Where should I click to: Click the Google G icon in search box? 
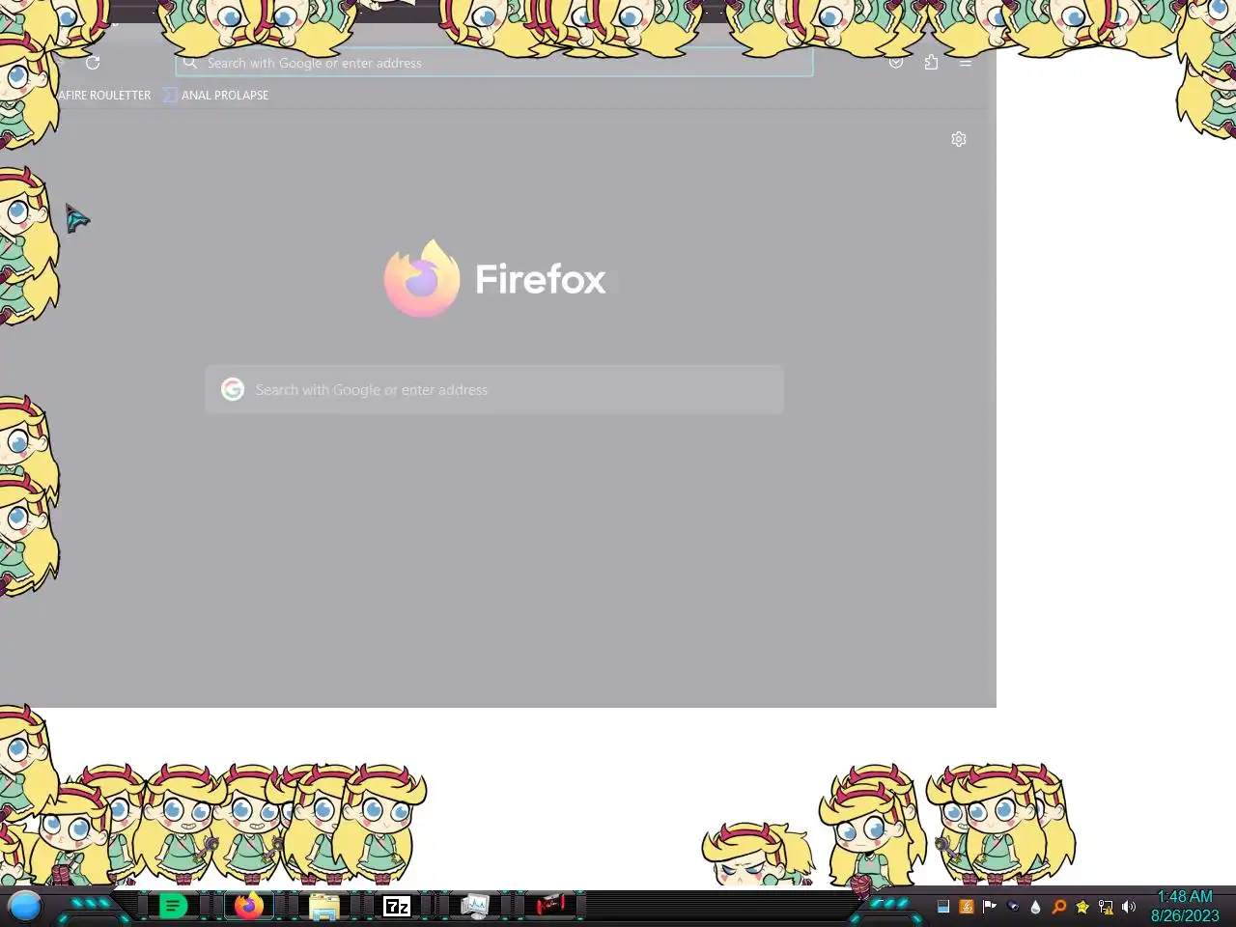[233, 389]
